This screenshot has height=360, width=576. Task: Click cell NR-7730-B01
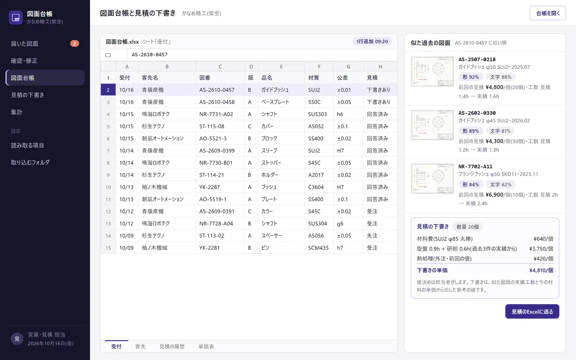pyautogui.click(x=220, y=163)
